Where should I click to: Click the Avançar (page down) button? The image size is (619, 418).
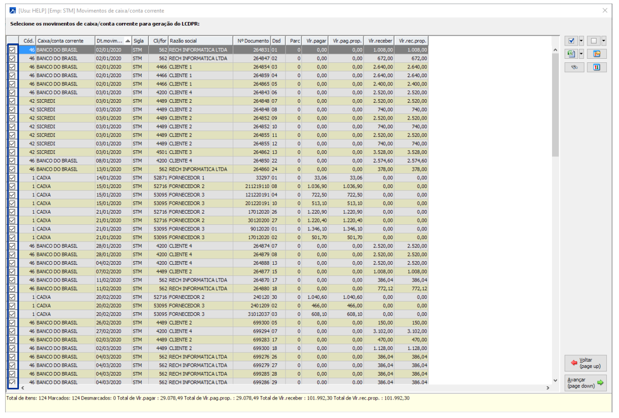pos(586,383)
